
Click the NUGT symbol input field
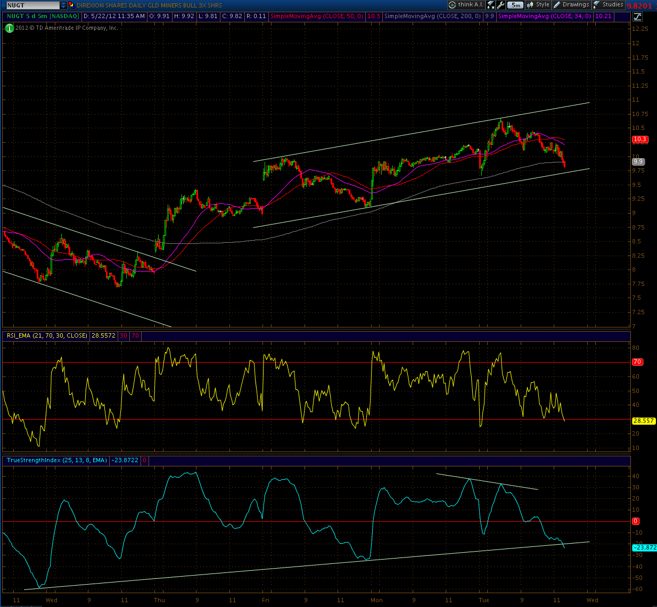coord(32,5)
